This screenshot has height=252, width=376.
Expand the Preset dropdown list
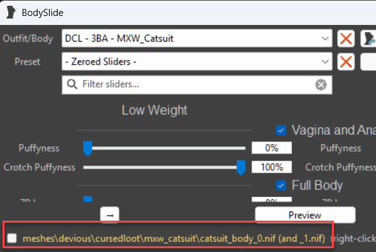point(325,62)
